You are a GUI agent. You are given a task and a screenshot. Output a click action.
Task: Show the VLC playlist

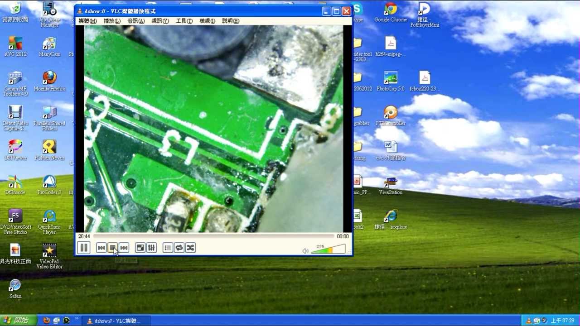coord(168,248)
